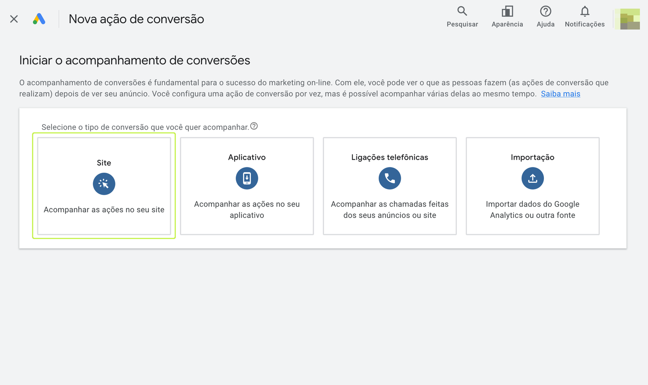Select the Site cursor-click icon

point(104,184)
